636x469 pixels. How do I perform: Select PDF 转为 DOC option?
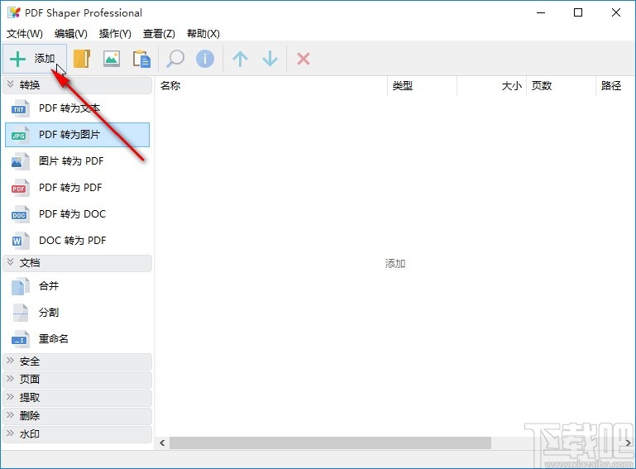coord(78,213)
